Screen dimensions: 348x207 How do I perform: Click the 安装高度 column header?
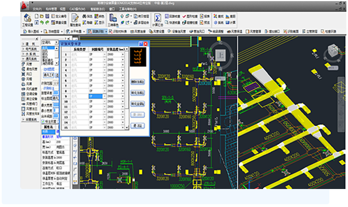(116, 49)
